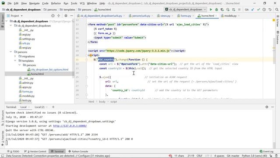Update project from Git icon
280x158 pixels.
tap(253, 10)
